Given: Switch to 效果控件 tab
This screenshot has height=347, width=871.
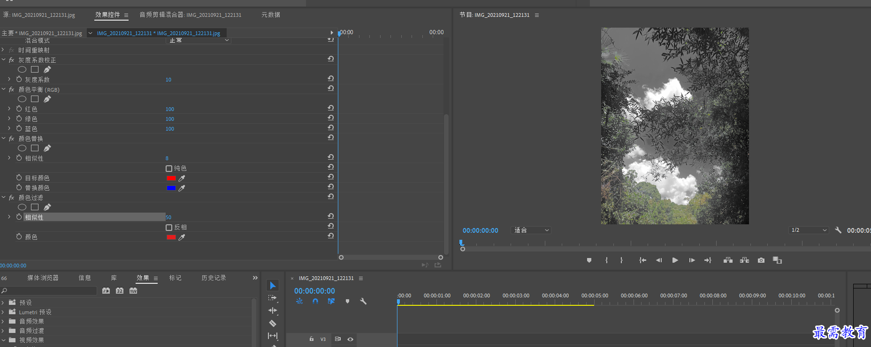Looking at the screenshot, I should click(x=107, y=15).
